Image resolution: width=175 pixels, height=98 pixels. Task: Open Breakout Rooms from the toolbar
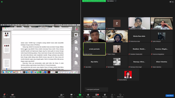click(97, 95)
